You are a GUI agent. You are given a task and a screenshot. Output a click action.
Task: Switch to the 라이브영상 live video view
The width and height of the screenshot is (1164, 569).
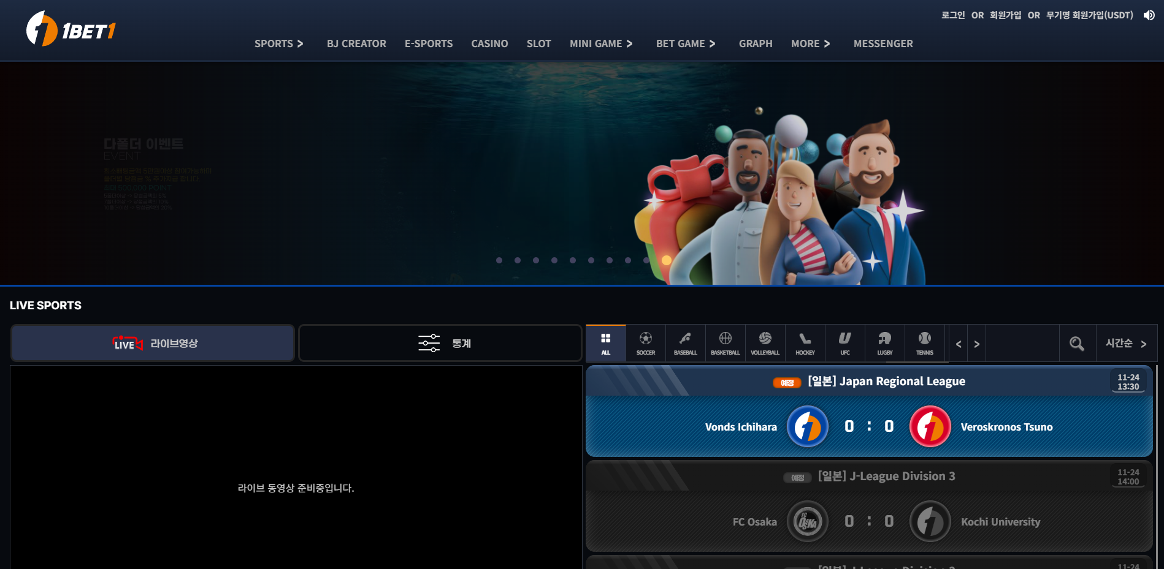pyautogui.click(x=153, y=344)
